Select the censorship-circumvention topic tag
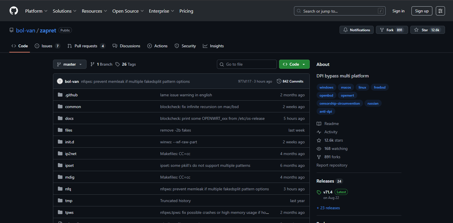 pyautogui.click(x=340, y=103)
